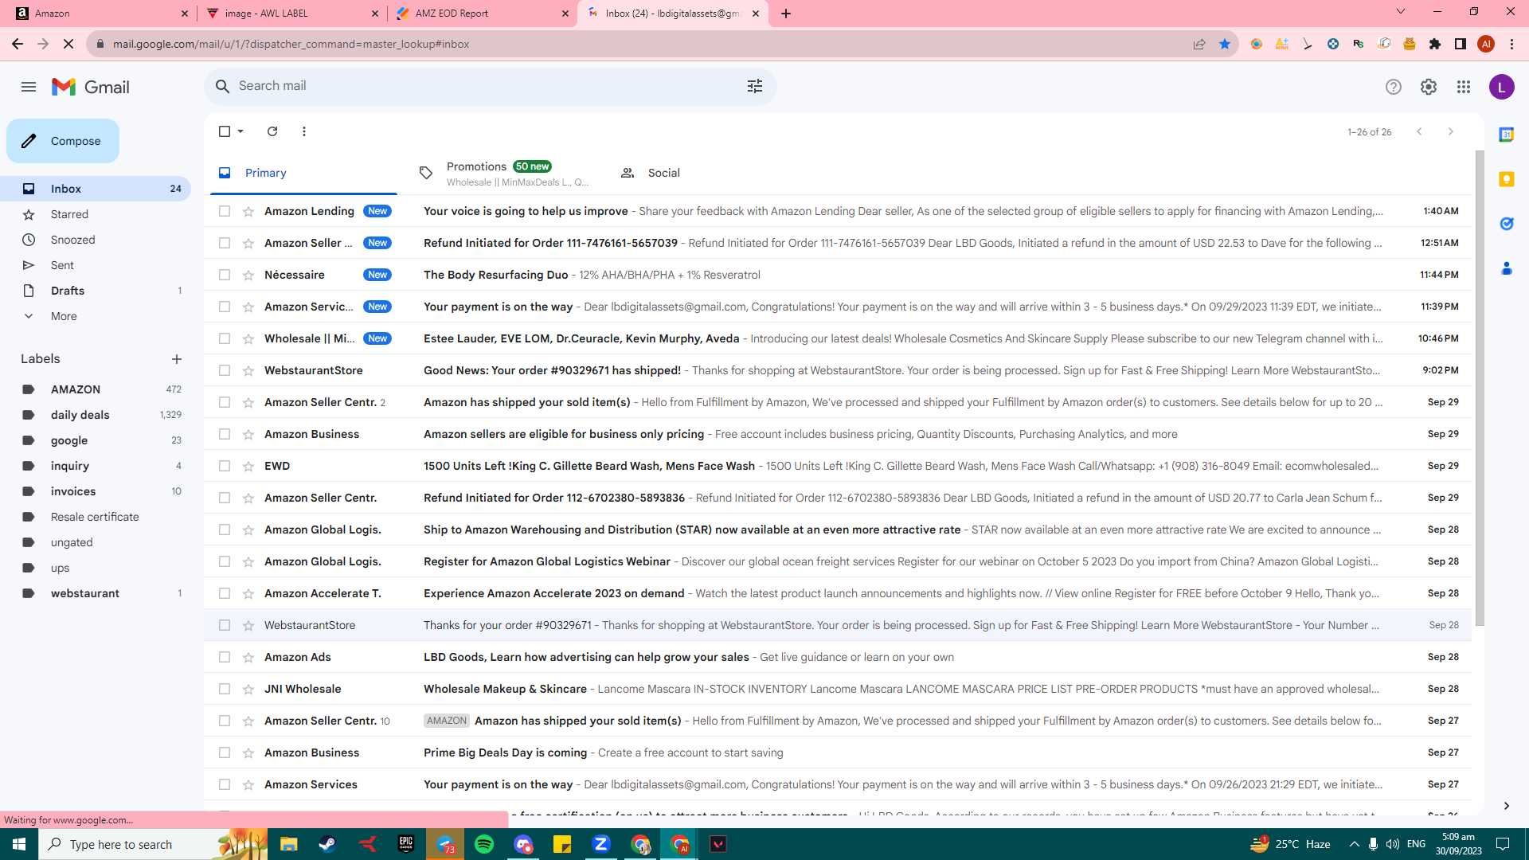
Task: Star the WebstaurantStore shipped order email
Action: [248, 370]
